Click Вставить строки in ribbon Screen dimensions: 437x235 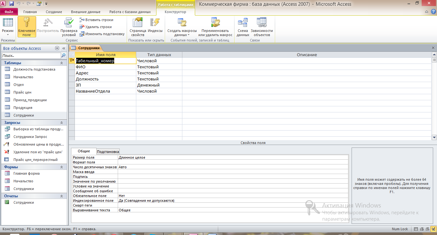click(97, 20)
